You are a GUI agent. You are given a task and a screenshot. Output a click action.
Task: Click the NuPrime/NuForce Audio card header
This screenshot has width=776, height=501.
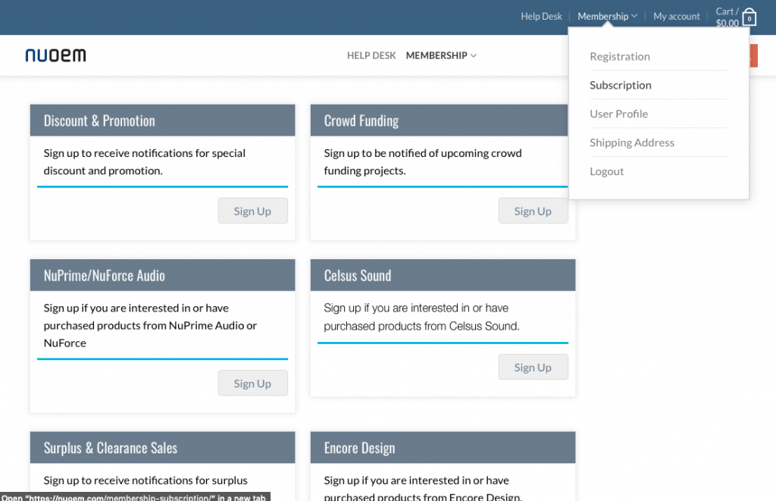162,275
